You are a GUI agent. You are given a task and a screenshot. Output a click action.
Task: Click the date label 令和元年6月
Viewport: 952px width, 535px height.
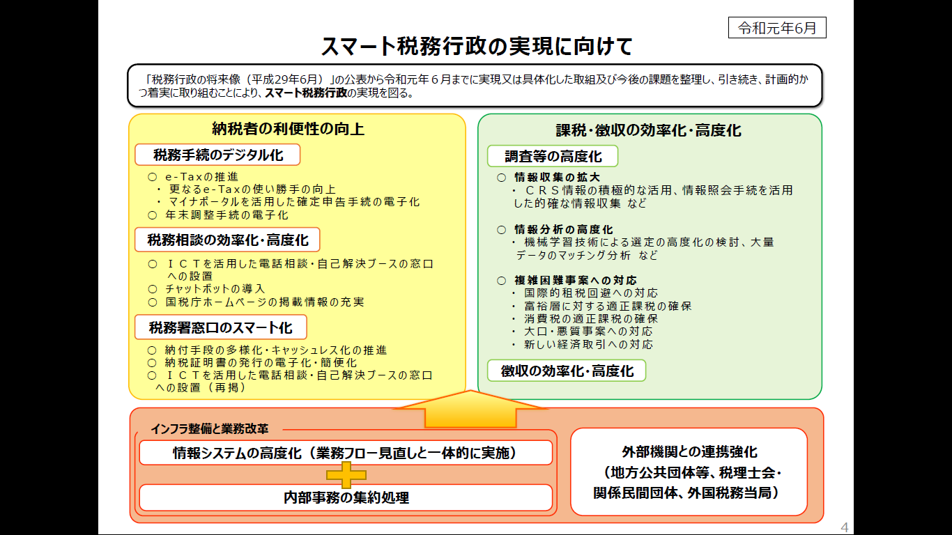(x=777, y=27)
